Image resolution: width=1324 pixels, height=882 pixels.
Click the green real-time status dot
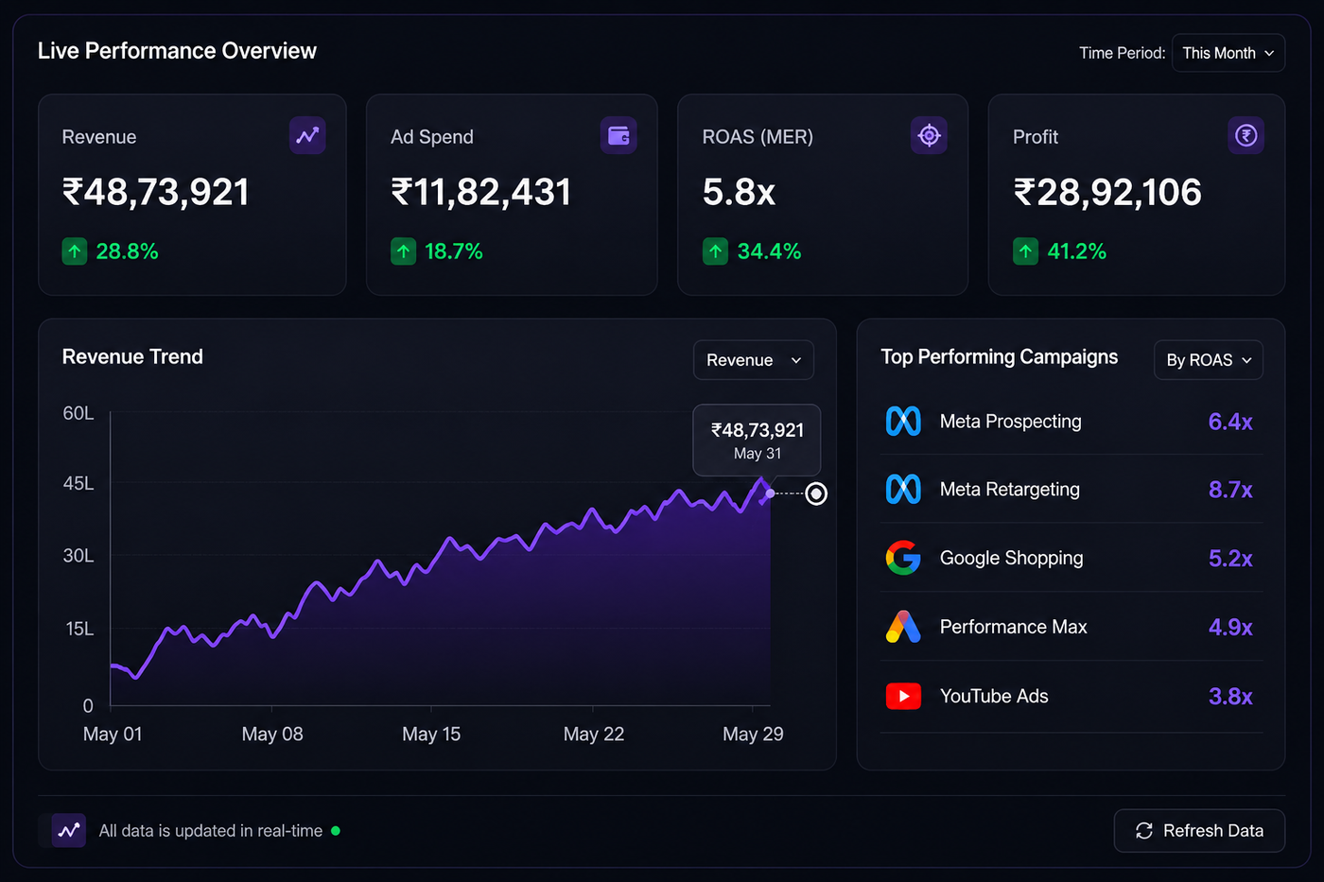tap(336, 831)
